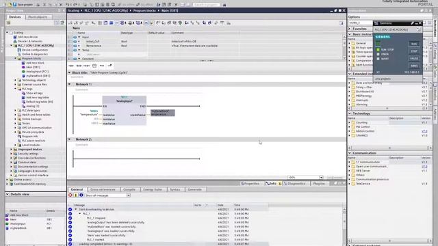The image size is (438, 246).
Task: Click the PID Control folder in Technology
Action: point(361,126)
